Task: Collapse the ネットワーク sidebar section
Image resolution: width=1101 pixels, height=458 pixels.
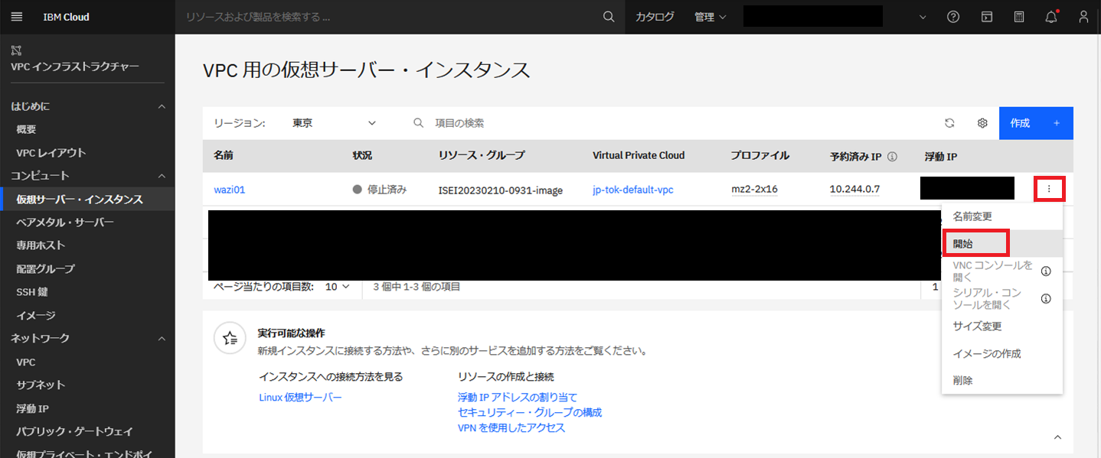Action: point(162,338)
